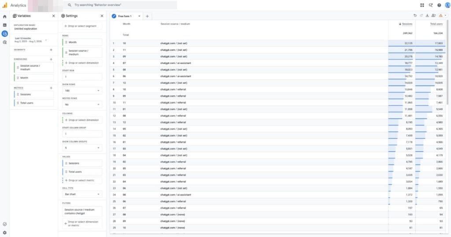
Task: Click the Total users chip under Values
Action: tap(82, 172)
